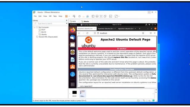Open the power options dropdown beside pause

click(69, 16)
